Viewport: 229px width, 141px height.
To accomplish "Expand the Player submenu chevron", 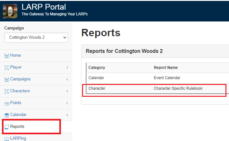I will pyautogui.click(x=67, y=68).
